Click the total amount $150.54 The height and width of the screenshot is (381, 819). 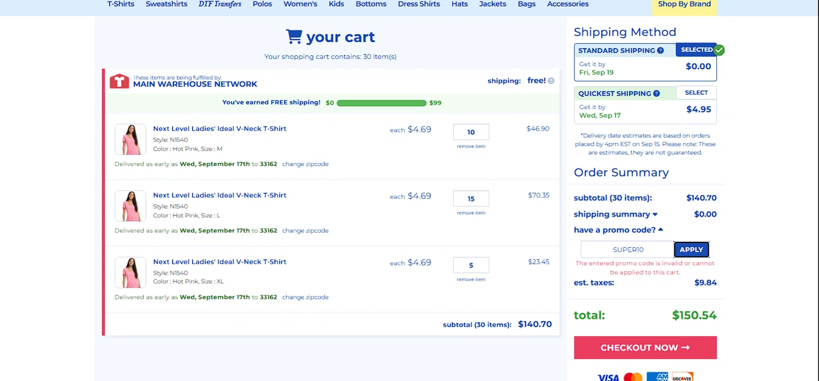[694, 315]
